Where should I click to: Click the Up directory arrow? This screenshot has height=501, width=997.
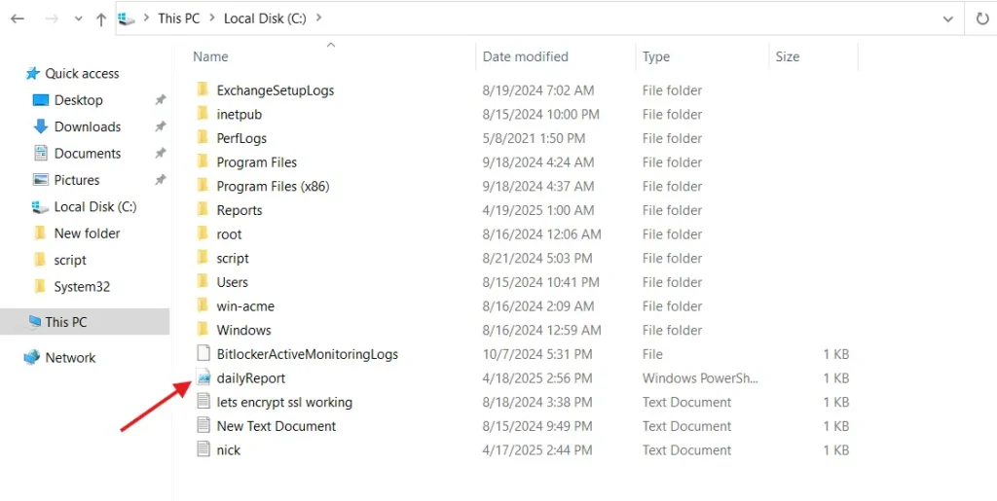pos(101,18)
